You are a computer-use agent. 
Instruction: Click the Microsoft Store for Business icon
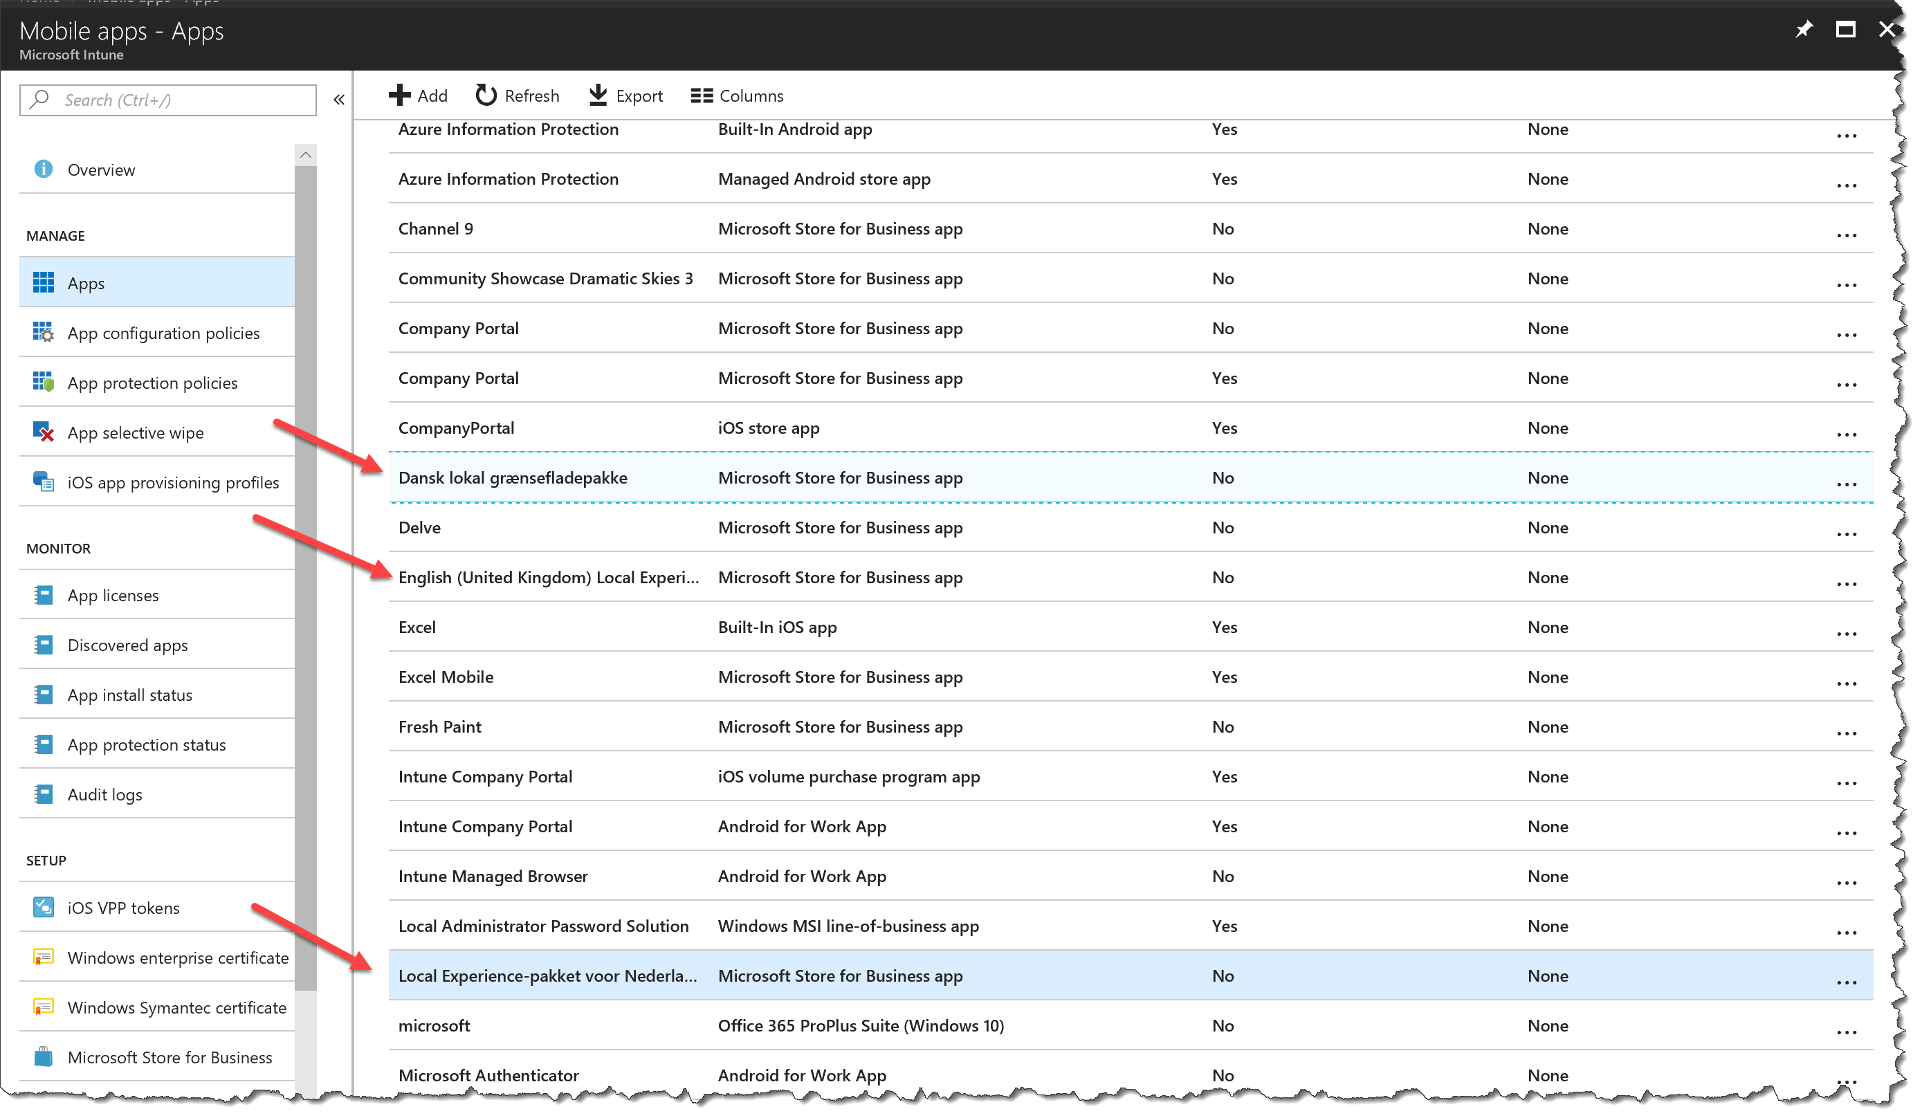click(x=44, y=1057)
